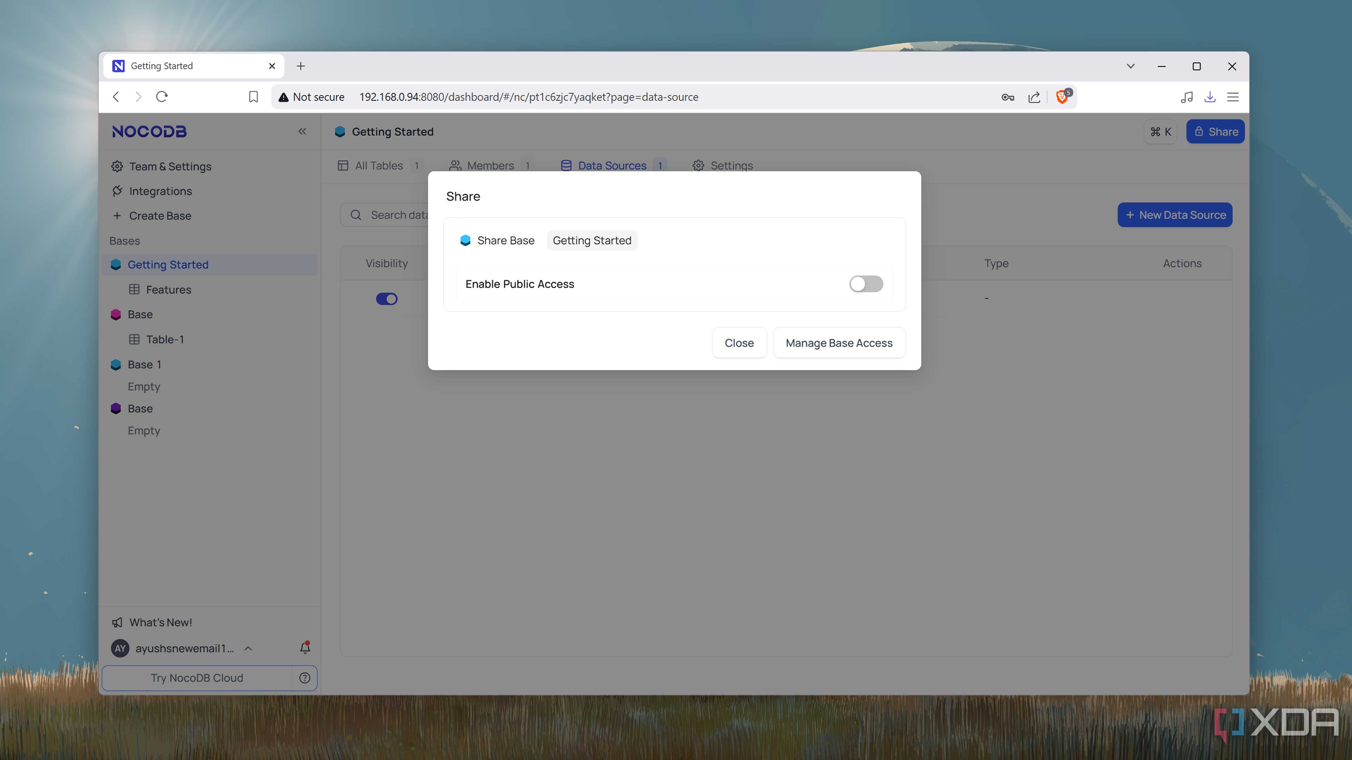Open Try NocoDB Cloud link

point(197,678)
